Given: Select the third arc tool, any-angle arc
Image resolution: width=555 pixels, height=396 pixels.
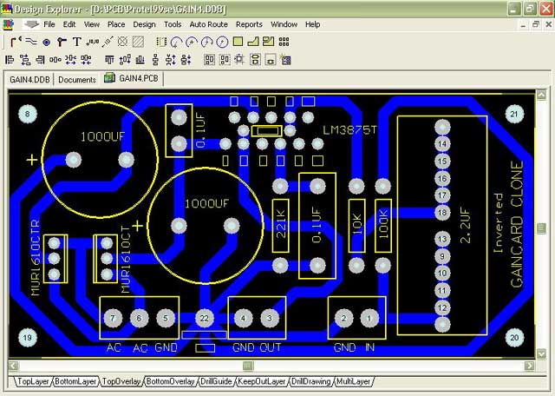Looking at the screenshot, I should coord(206,42).
